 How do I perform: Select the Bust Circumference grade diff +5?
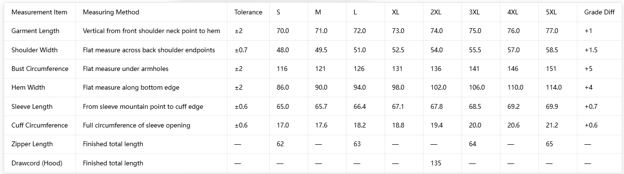coord(588,69)
